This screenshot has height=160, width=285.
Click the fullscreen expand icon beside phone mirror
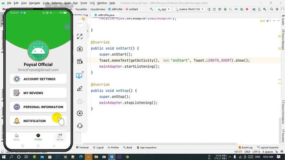pyautogui.click(x=80, y=36)
